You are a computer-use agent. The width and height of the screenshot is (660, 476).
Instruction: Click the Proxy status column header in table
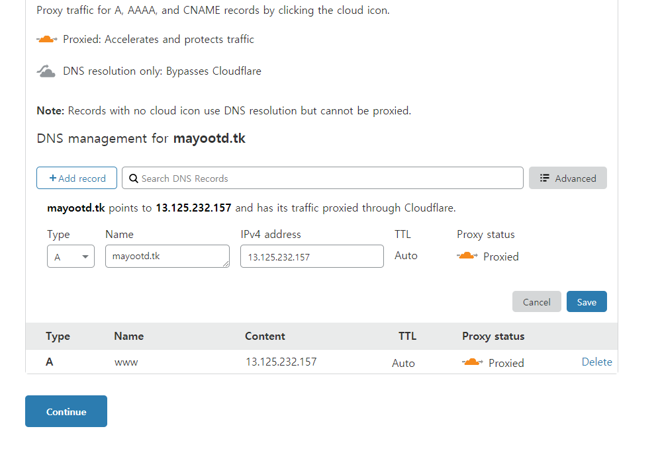tap(493, 337)
